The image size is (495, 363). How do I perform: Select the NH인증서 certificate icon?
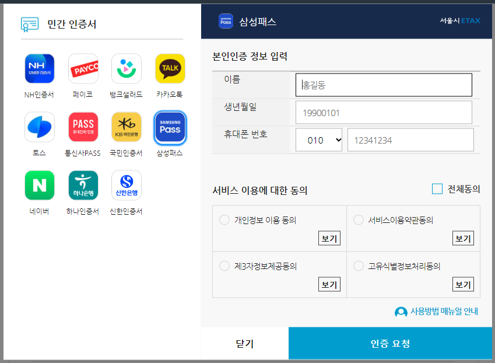pyautogui.click(x=40, y=68)
